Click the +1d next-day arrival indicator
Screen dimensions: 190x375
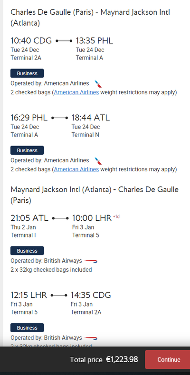tap(116, 217)
